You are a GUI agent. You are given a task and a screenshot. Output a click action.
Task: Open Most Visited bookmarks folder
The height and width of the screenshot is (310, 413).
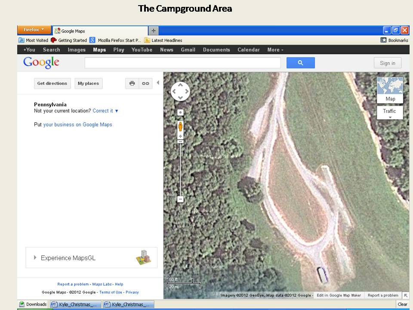point(34,40)
